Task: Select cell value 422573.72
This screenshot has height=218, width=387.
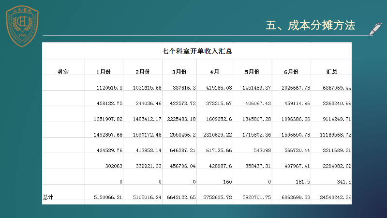Action: (x=183, y=103)
